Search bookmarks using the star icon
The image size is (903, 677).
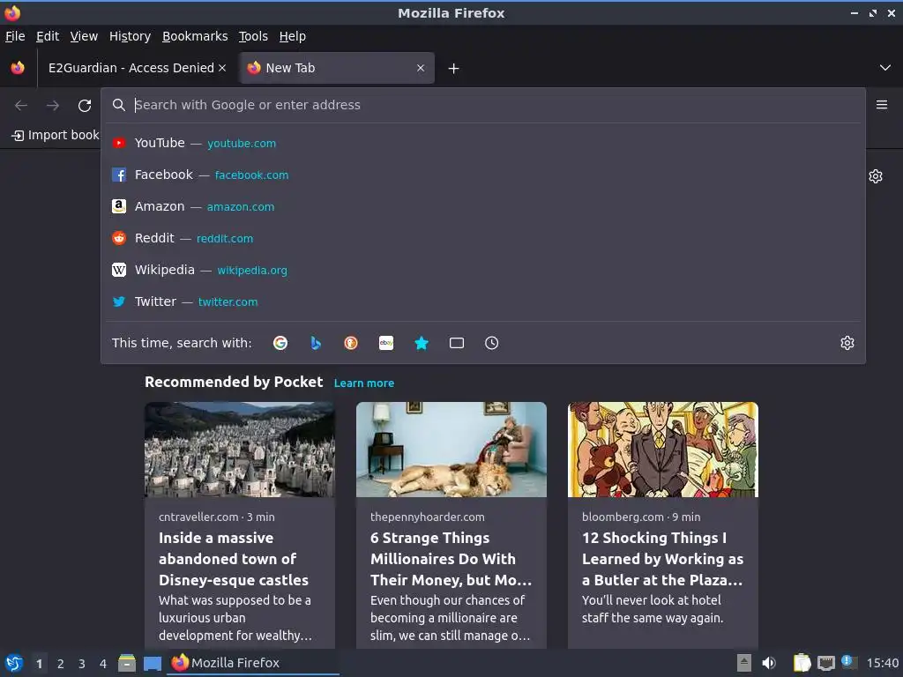click(422, 343)
